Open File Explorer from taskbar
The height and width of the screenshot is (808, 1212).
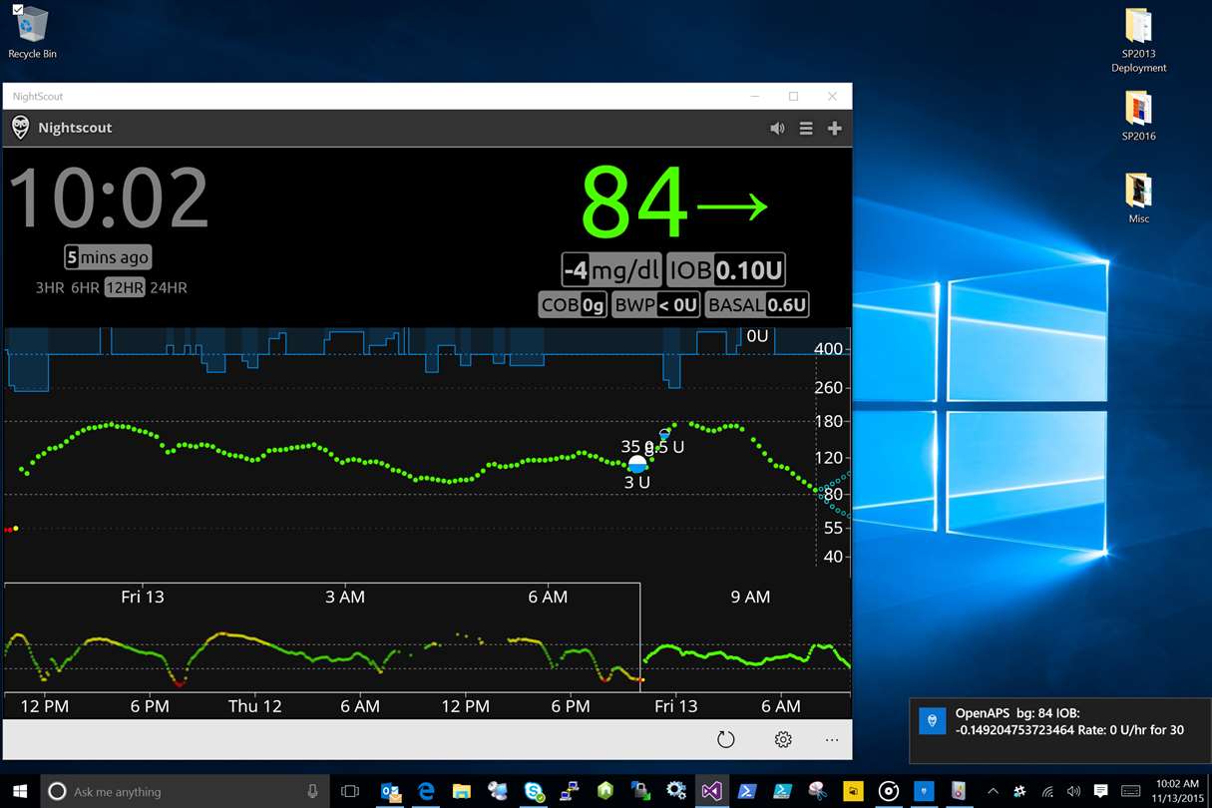click(462, 791)
